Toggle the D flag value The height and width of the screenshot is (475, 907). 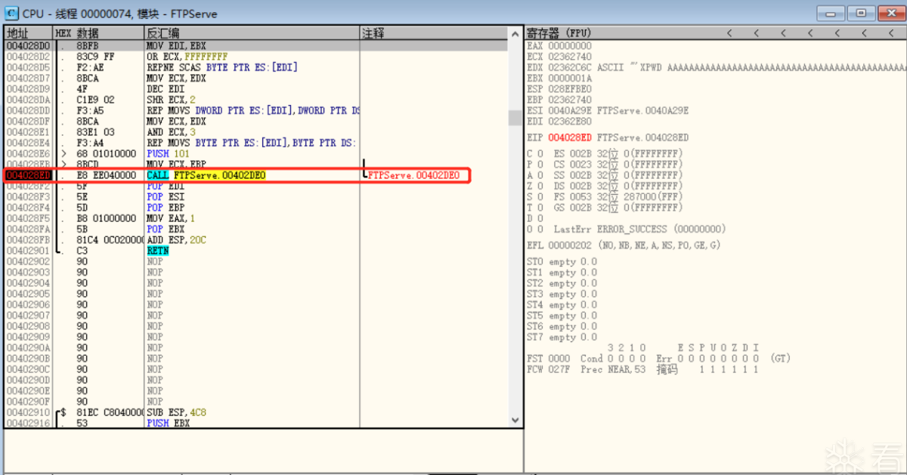tap(540, 218)
